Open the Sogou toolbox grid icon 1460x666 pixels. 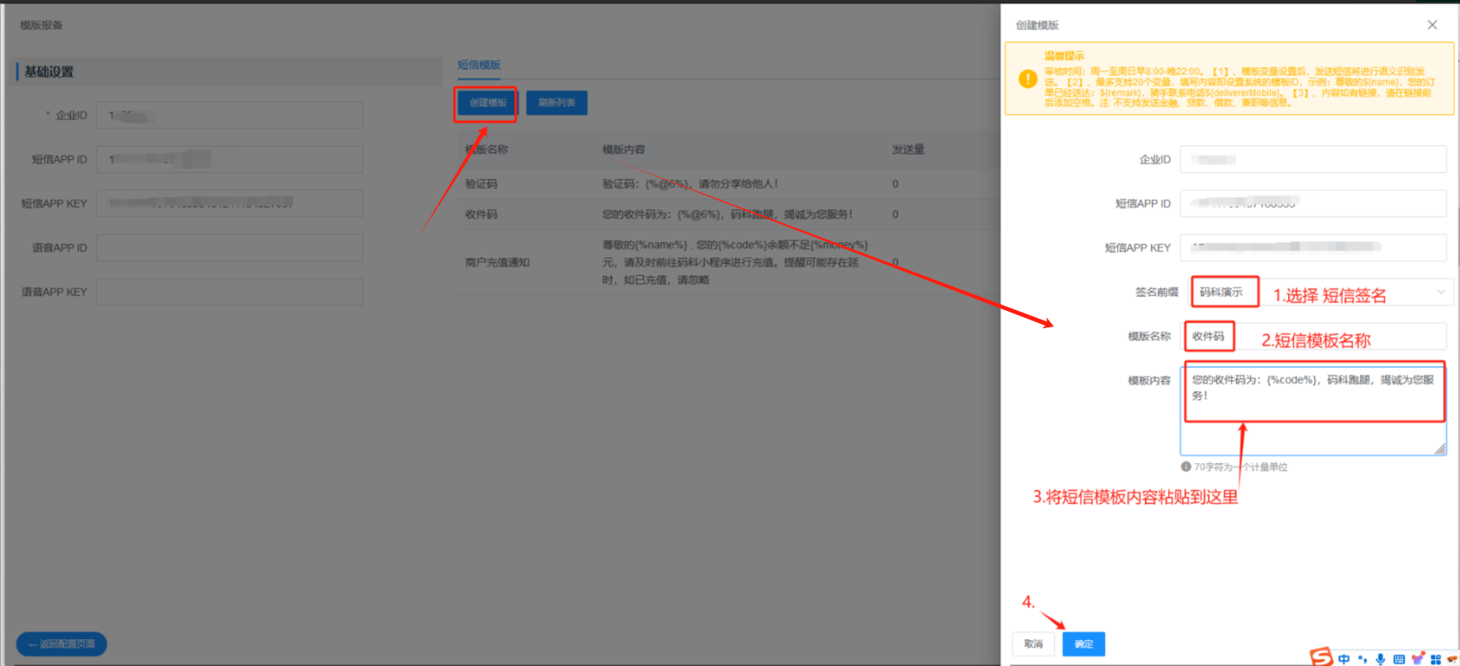(1436, 659)
